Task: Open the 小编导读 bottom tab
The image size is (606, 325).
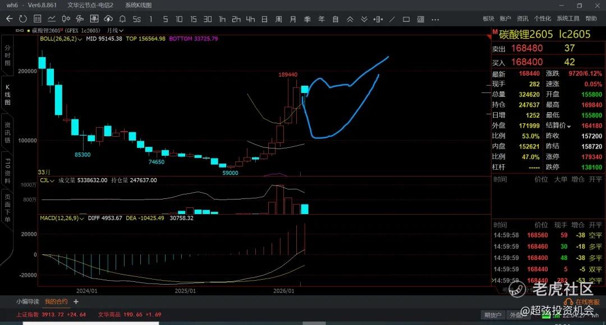Action: click(x=27, y=301)
